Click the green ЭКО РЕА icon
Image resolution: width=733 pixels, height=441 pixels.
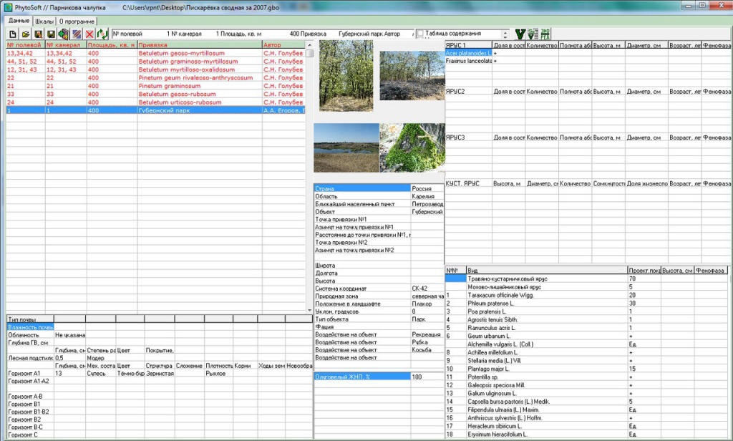pos(545,34)
